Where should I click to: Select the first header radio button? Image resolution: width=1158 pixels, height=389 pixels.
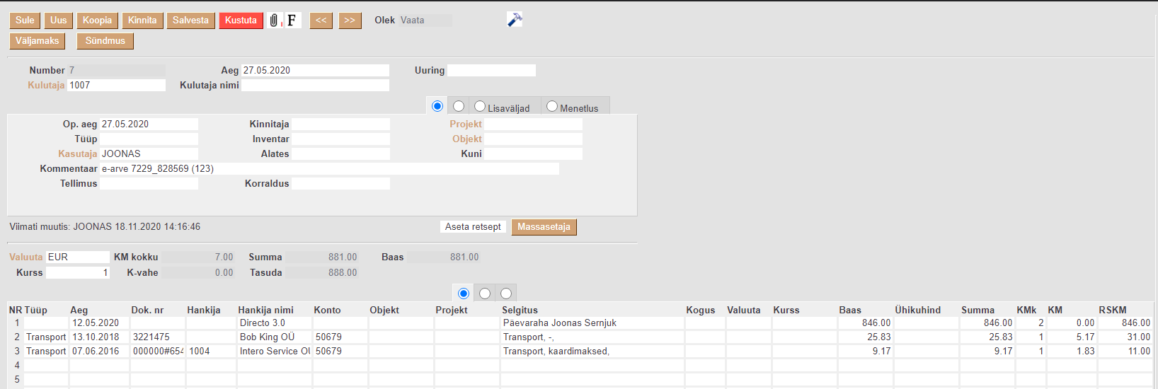(437, 106)
